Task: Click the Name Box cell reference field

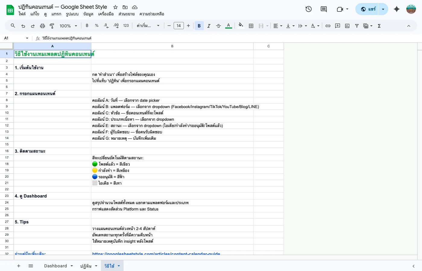Action: pyautogui.click(x=14, y=38)
